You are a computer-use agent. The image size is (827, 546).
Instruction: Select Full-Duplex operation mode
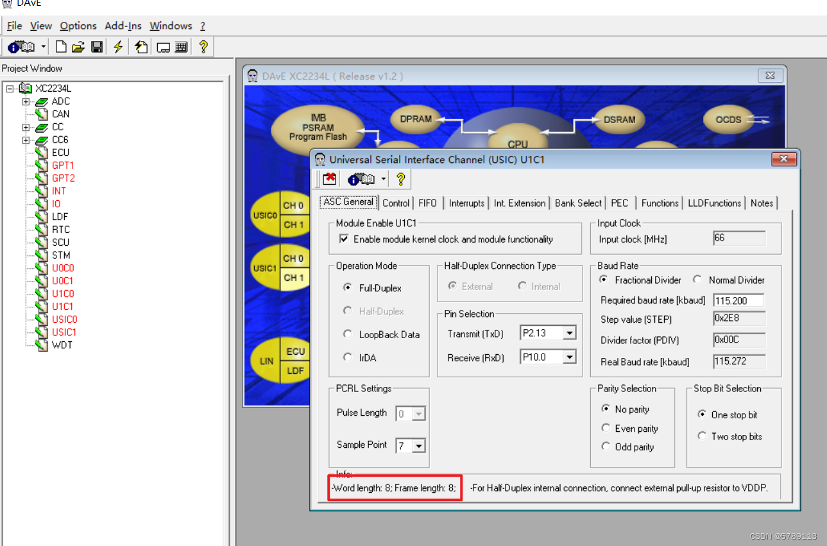pos(348,288)
